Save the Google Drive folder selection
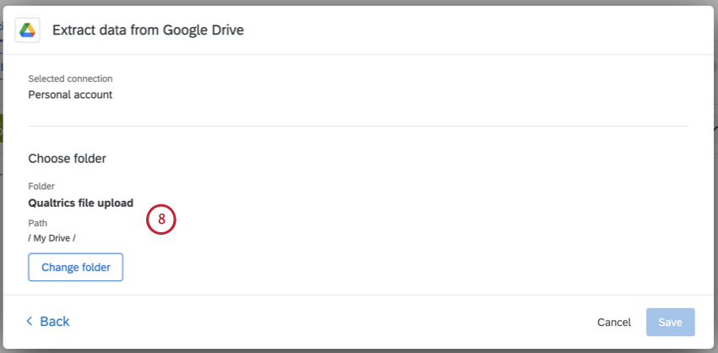The width and height of the screenshot is (718, 353). tap(670, 323)
